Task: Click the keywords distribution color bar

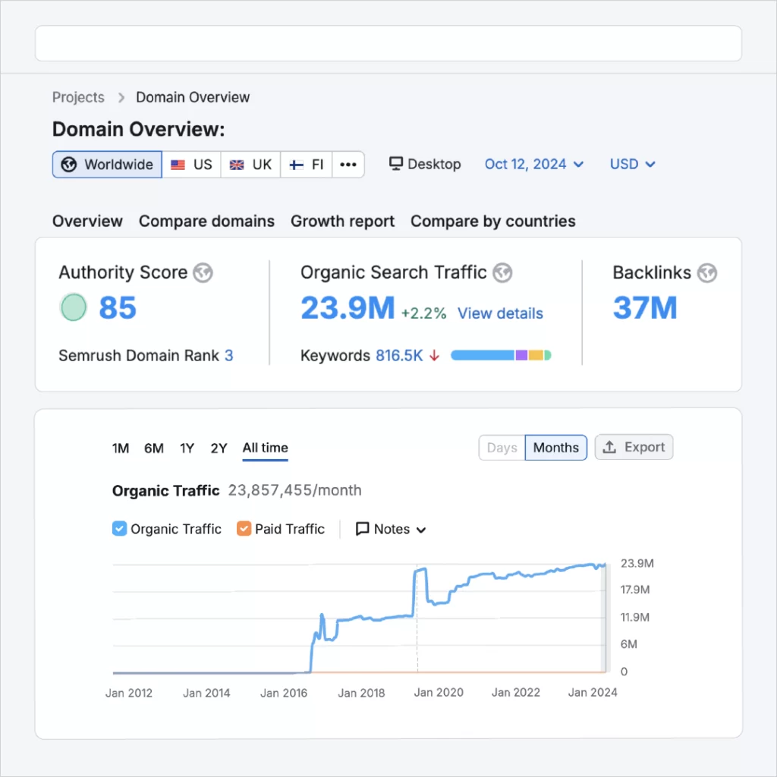Action: (x=501, y=355)
